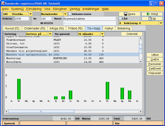Click the greyed Malma Kvarn field
The height and width of the screenshot is (126, 165).
(90, 23)
